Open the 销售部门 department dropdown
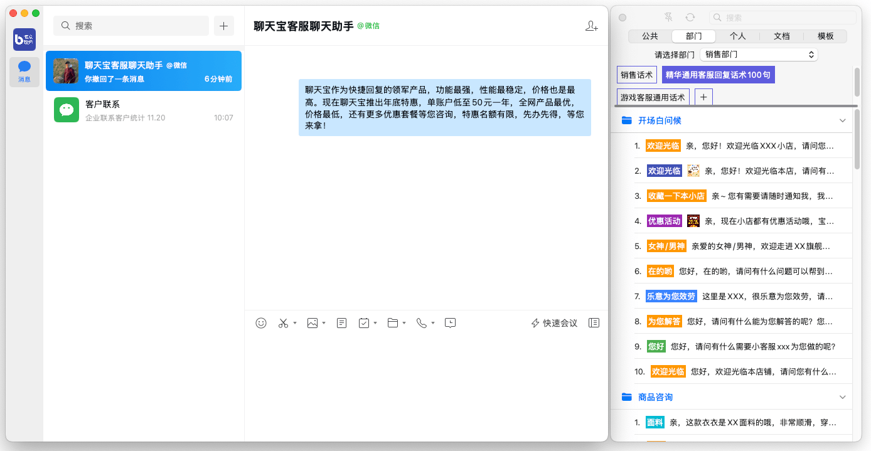The width and height of the screenshot is (871, 451). [759, 55]
